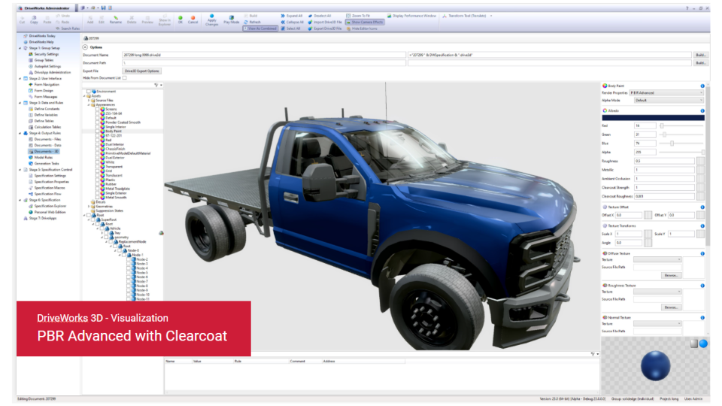The width and height of the screenshot is (722, 406).
Task: Expand the Tray node
Action: pos(102,233)
